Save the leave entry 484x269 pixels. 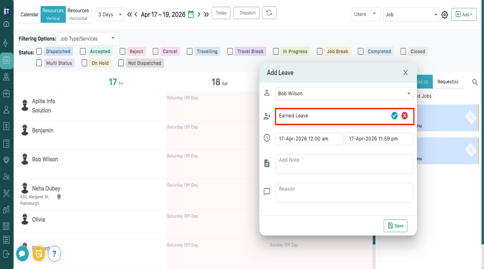click(x=395, y=226)
